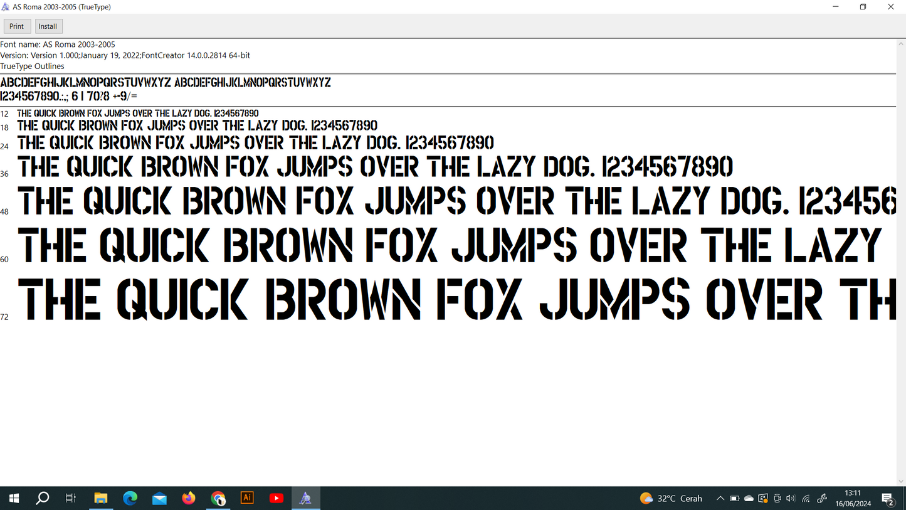Open YouTube from the taskbar
Screen dimensions: 906x510
coord(276,497)
